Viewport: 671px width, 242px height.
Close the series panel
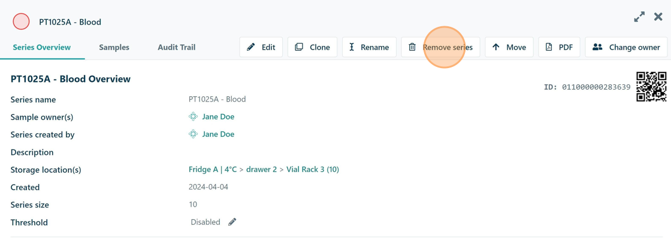coord(658,17)
